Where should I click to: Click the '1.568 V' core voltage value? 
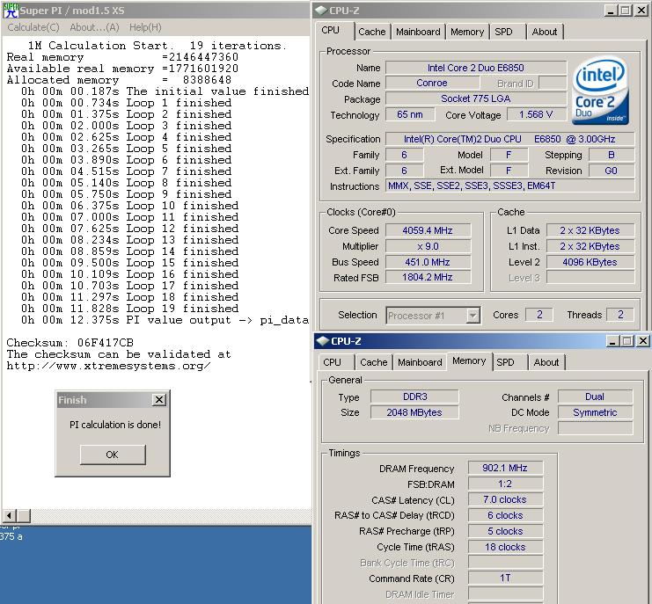536,114
